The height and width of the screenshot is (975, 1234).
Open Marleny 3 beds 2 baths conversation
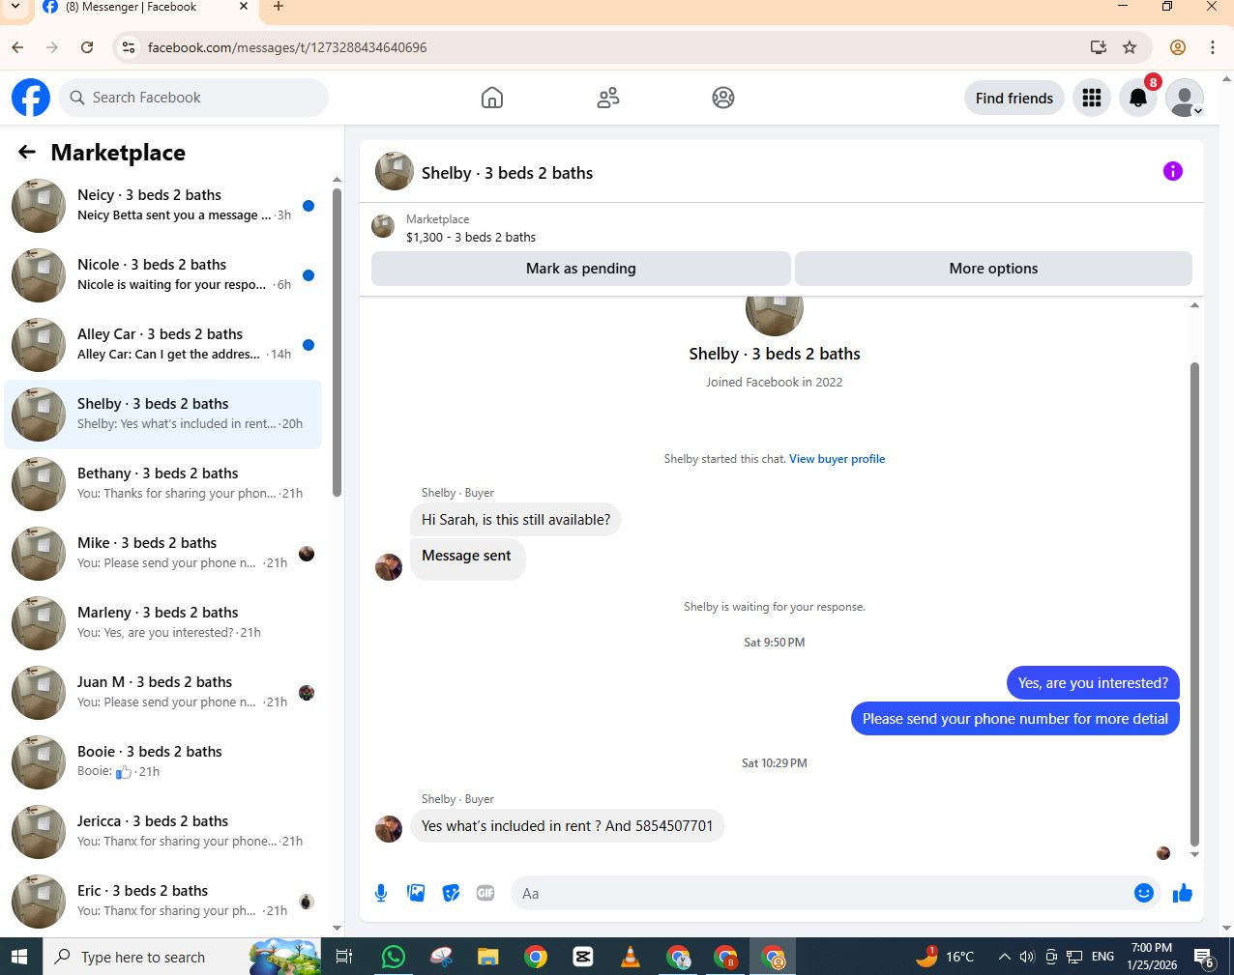162,623
